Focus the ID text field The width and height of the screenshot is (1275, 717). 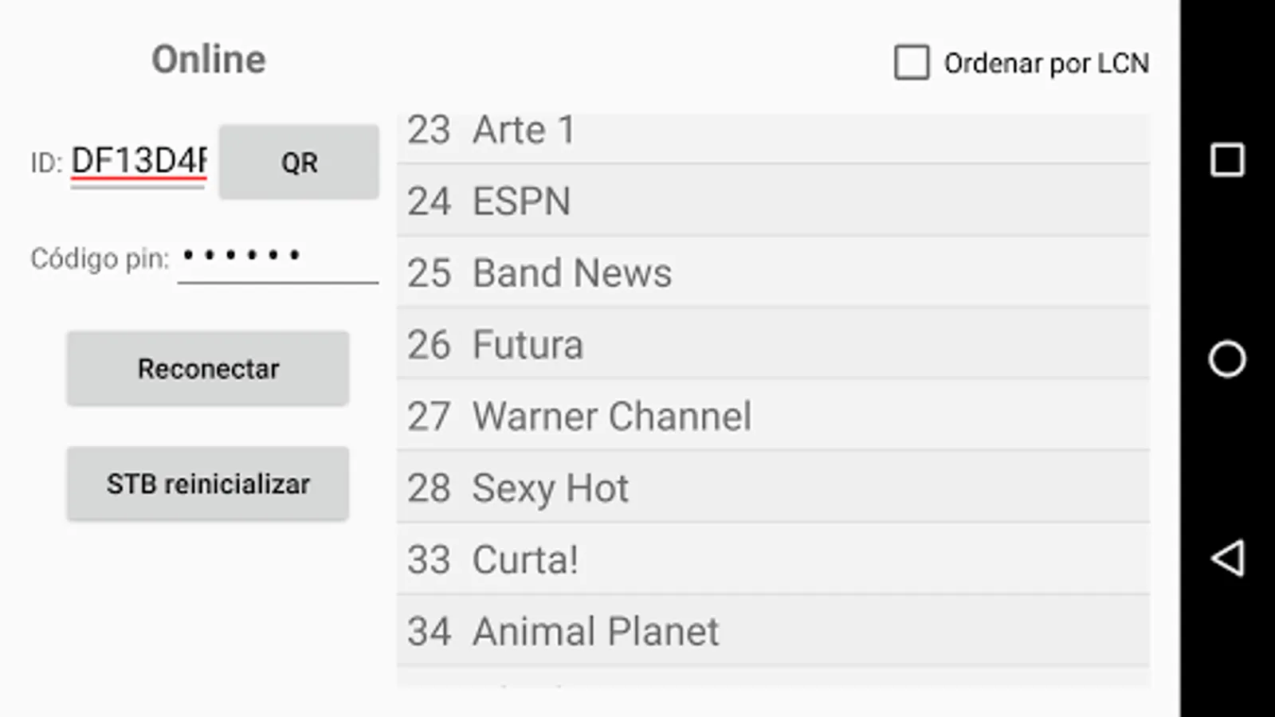coord(139,162)
